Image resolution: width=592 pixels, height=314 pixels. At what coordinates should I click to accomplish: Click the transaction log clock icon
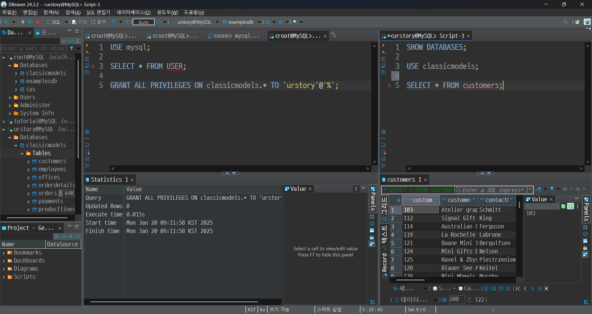(158, 22)
